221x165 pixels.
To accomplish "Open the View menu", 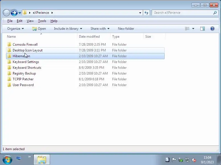I will pos(30,21).
